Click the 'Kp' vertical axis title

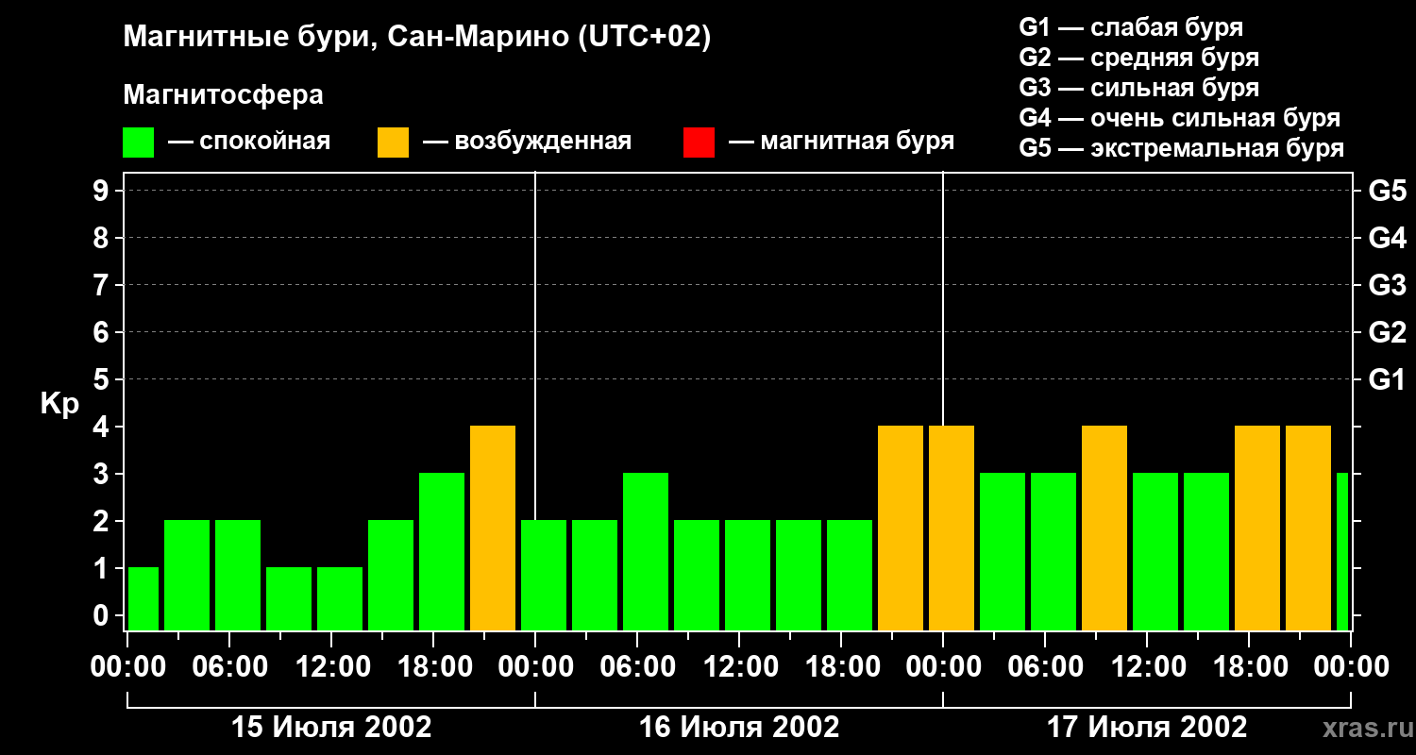[x=59, y=404]
